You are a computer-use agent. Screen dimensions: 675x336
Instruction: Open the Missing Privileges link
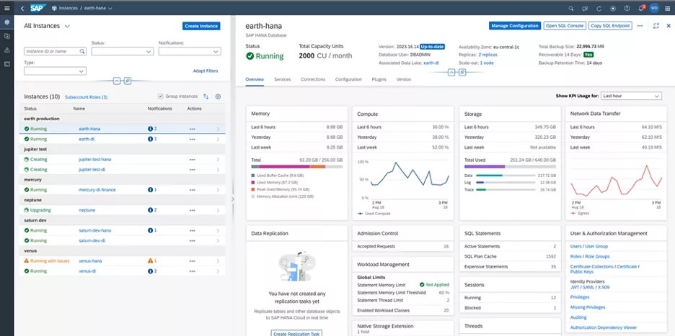(588, 307)
